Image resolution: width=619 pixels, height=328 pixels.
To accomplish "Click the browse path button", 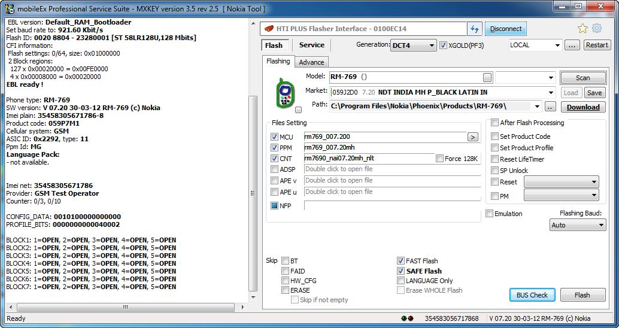I will [550, 107].
